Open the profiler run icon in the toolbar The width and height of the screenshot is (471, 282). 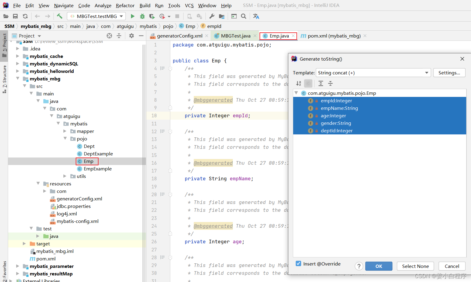click(x=162, y=16)
